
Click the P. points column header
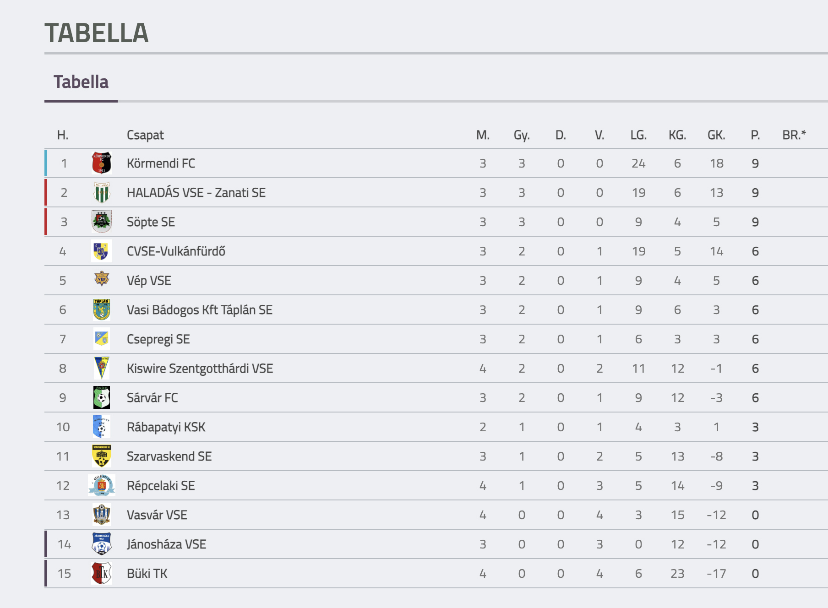tap(755, 135)
